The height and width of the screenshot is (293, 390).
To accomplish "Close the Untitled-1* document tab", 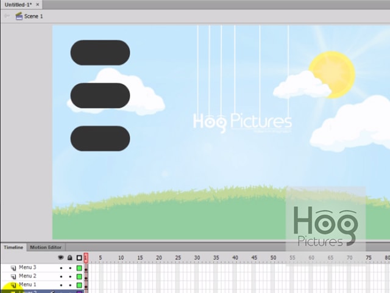I will tap(38, 4).
